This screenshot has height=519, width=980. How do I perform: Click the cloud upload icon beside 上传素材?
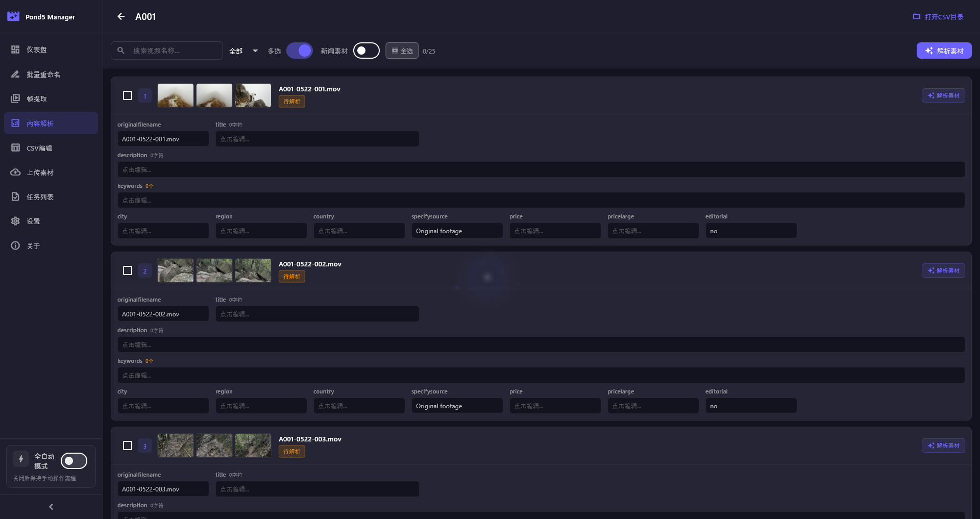[15, 172]
